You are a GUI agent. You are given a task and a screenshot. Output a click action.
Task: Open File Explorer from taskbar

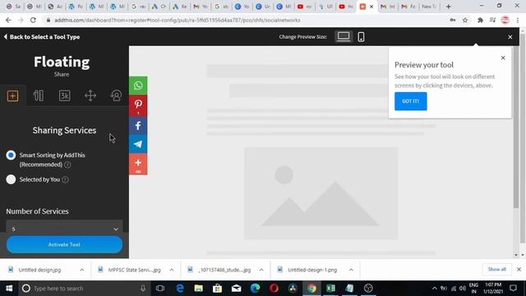point(199,289)
